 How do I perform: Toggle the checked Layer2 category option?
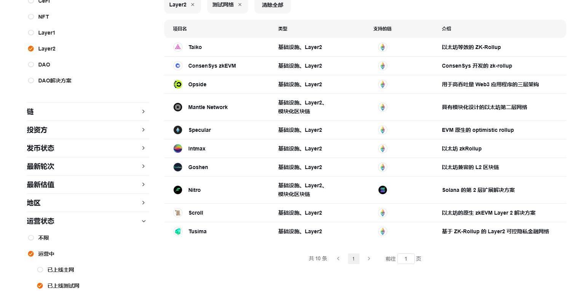31,49
